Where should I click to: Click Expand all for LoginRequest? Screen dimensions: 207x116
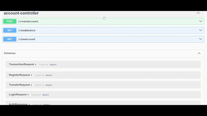pyautogui.click(x=36, y=95)
